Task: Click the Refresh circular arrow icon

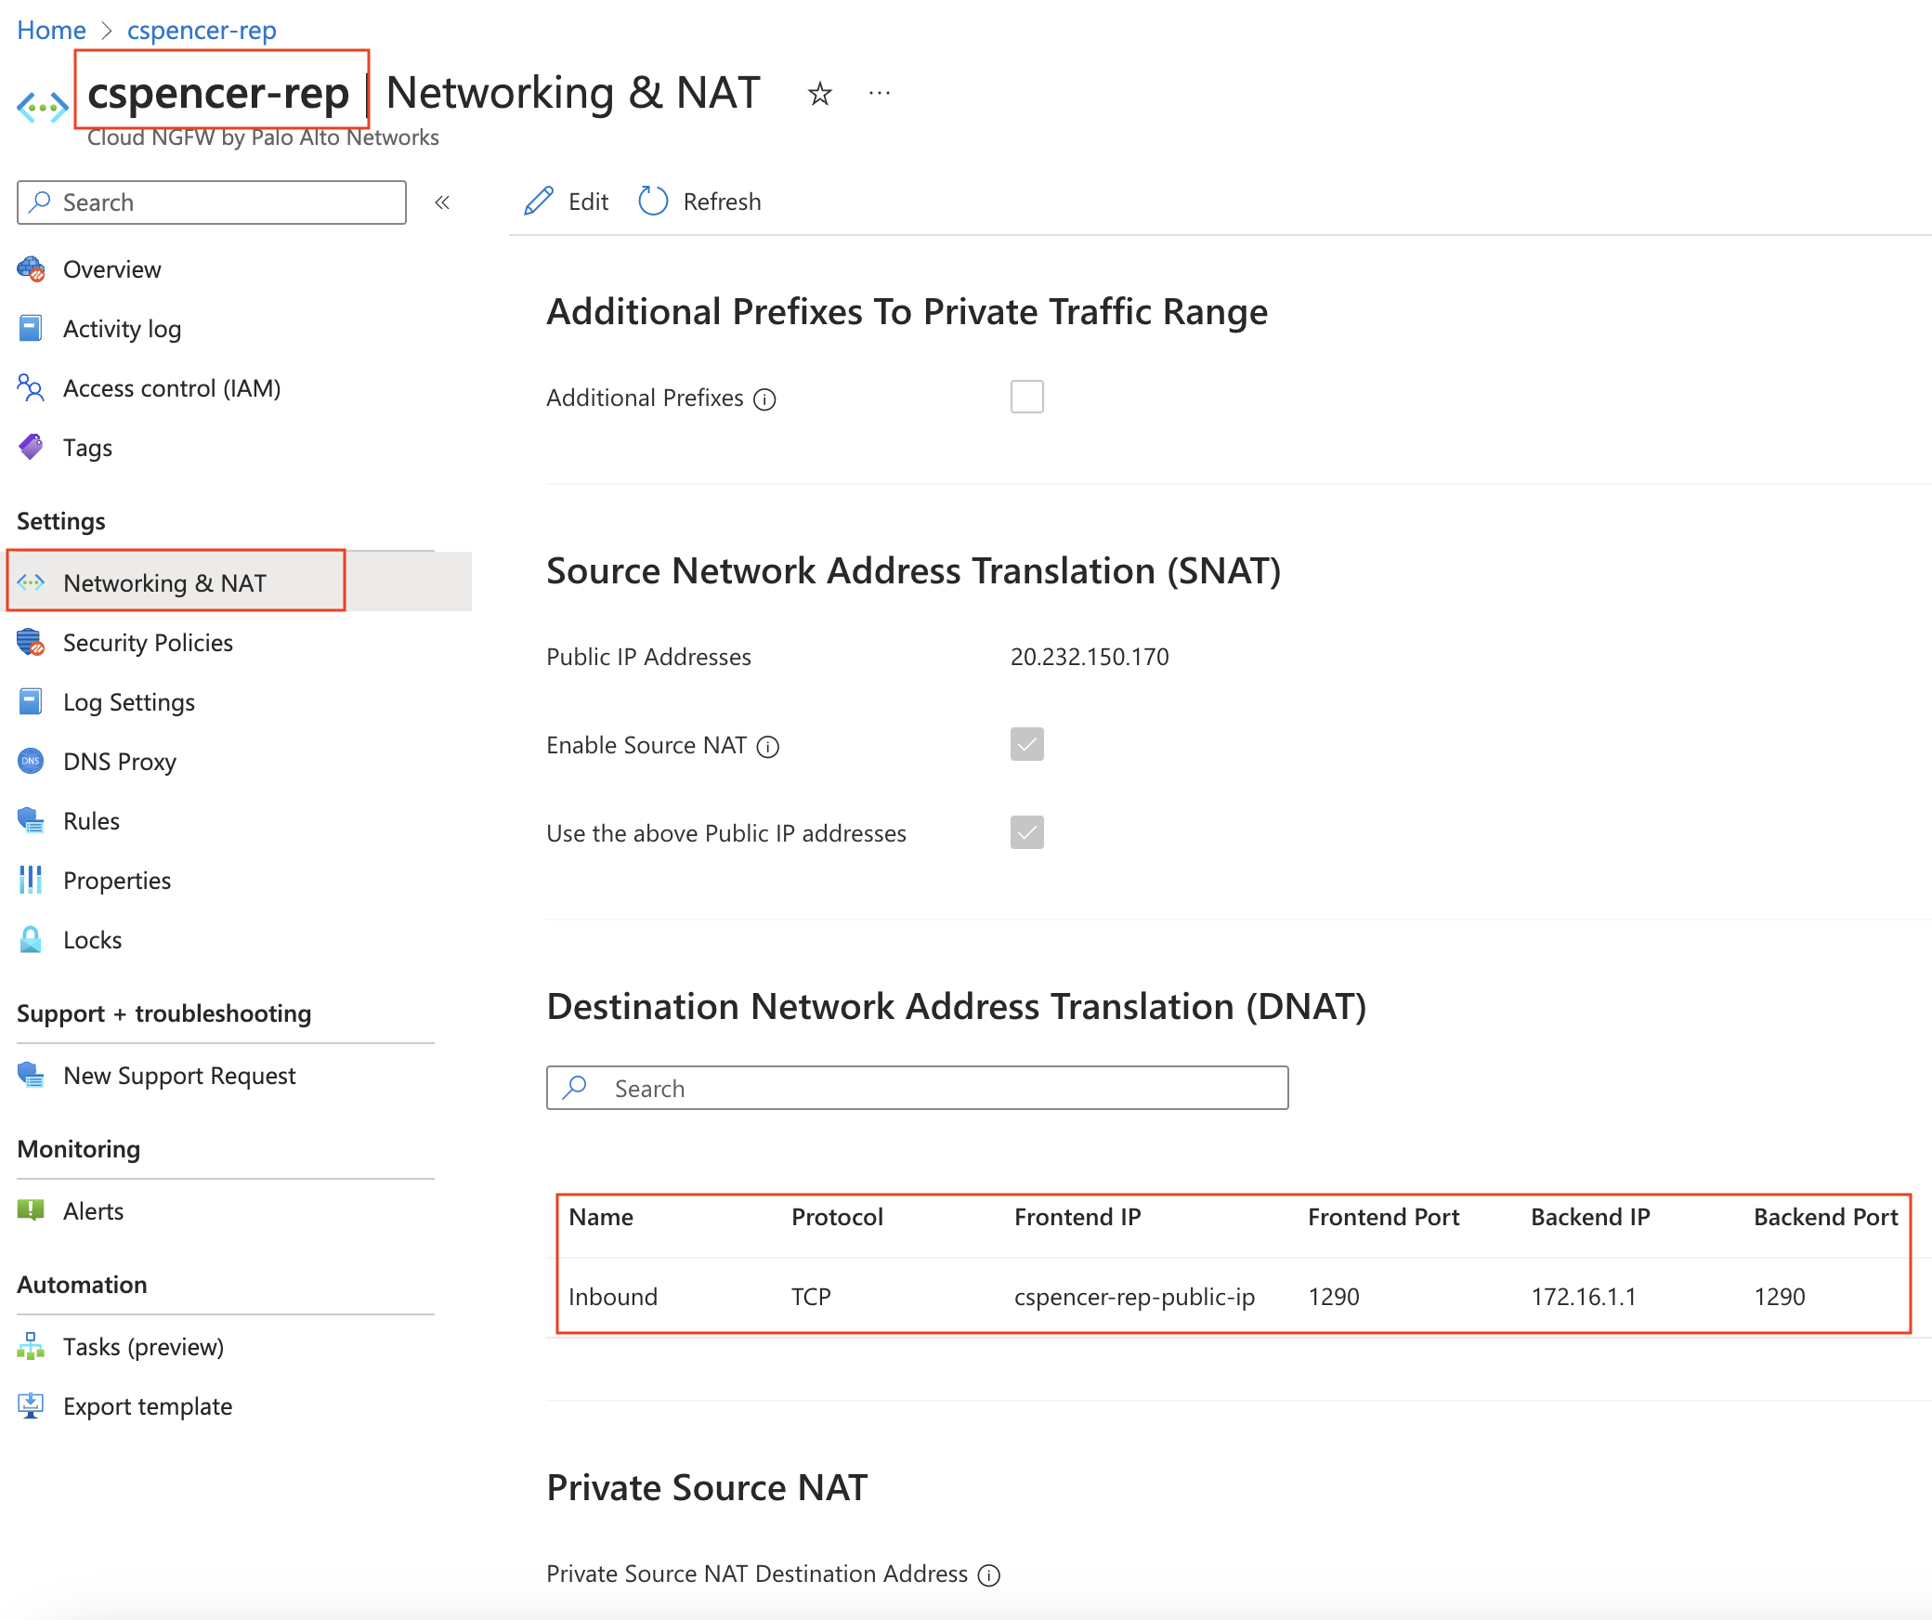Action: 653,202
